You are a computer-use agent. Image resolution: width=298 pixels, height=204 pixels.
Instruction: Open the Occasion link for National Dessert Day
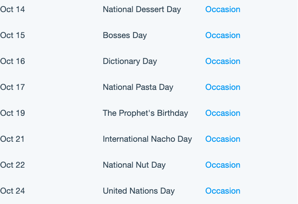(x=223, y=10)
